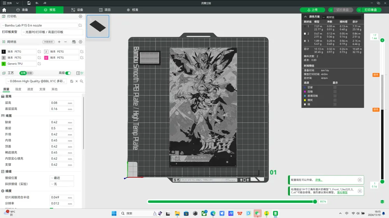Click the 简化模型 simplify model link
Screen dimensions: 389x218
coord(342,192)
